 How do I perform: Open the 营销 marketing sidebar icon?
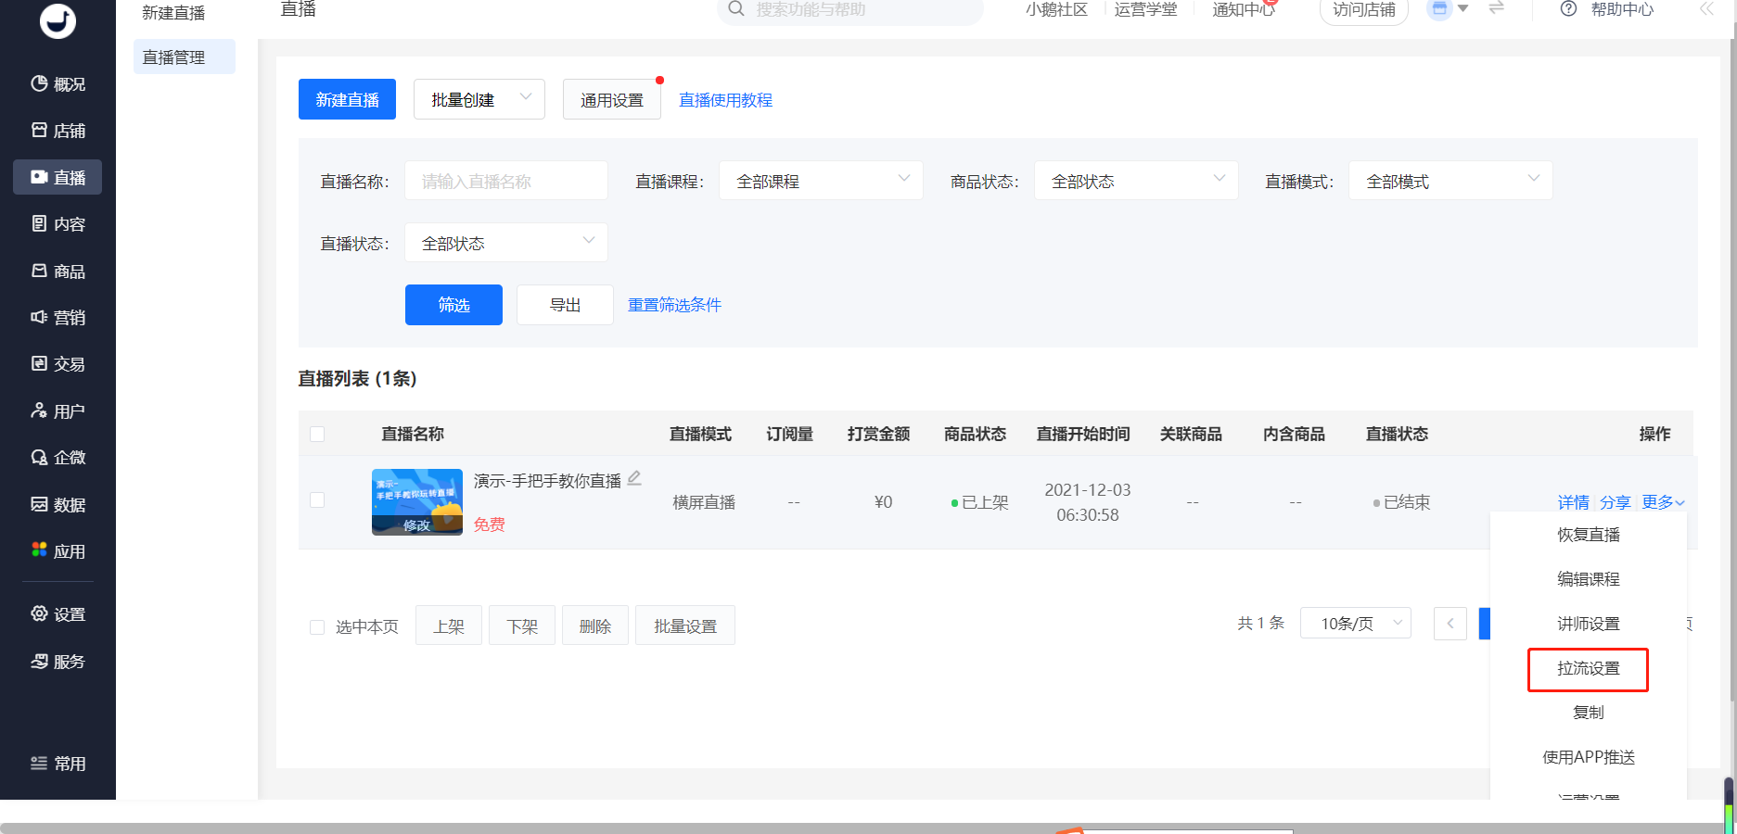[x=39, y=317]
